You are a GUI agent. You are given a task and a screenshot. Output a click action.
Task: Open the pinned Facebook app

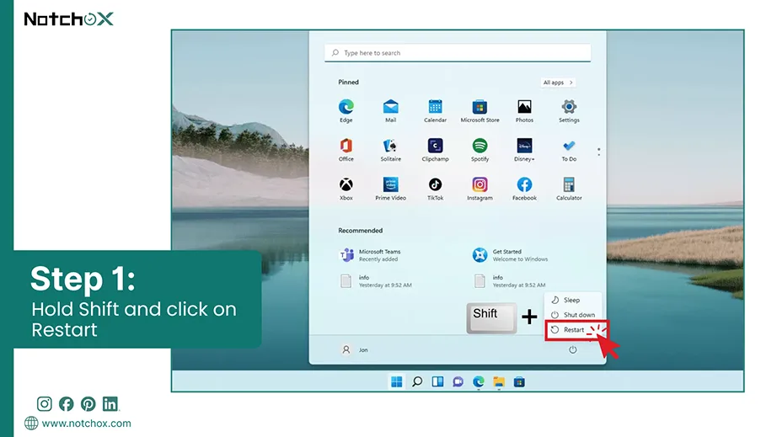pyautogui.click(x=524, y=189)
